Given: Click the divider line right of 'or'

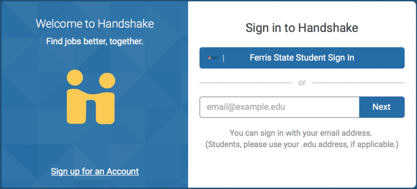Looking at the screenshot, I should pyautogui.click(x=358, y=83).
